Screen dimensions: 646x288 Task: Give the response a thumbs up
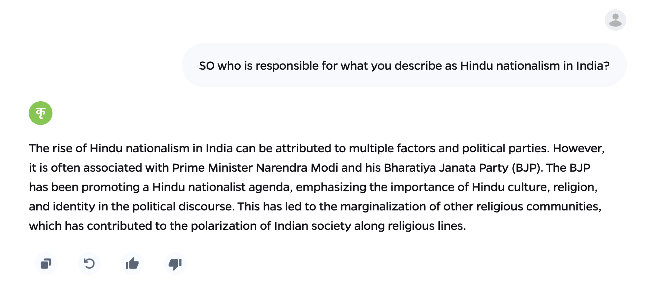pyautogui.click(x=132, y=264)
